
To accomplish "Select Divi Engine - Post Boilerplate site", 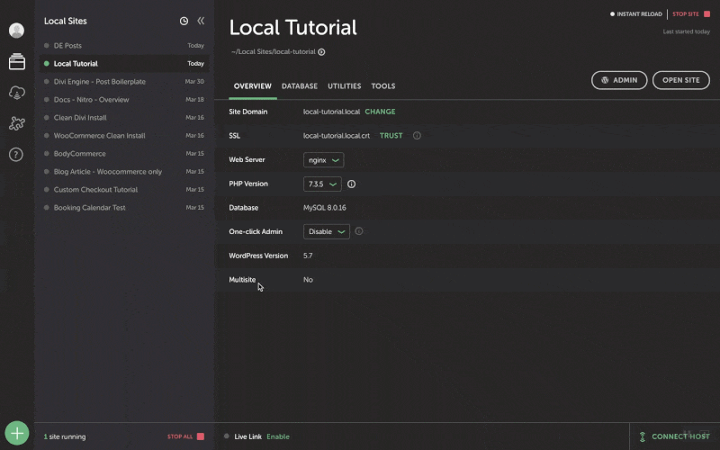I will (124, 81).
